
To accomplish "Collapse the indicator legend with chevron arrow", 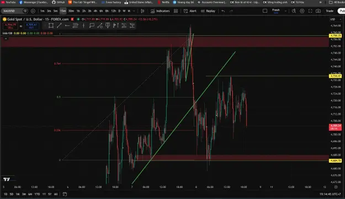I will pyautogui.click(x=6, y=39).
